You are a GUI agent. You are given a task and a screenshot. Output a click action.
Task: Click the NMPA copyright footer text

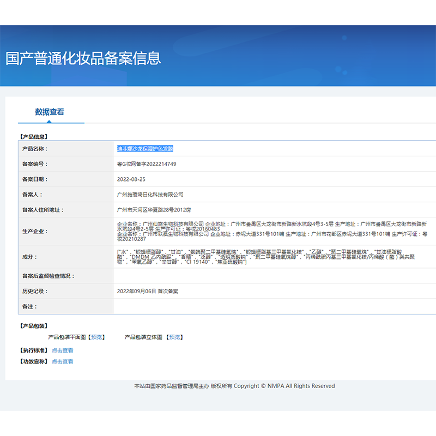(x=234, y=386)
